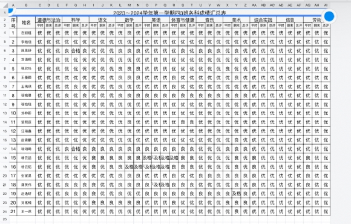
Task: Select column header AI
Action: [326, 5]
